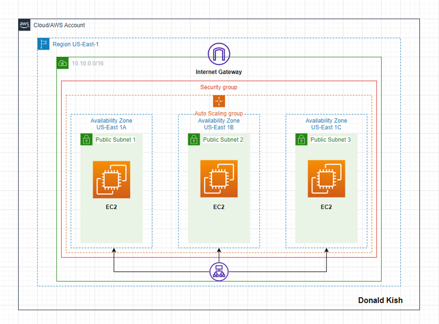Select EC2 instance icon in Subnet 1

(111, 180)
